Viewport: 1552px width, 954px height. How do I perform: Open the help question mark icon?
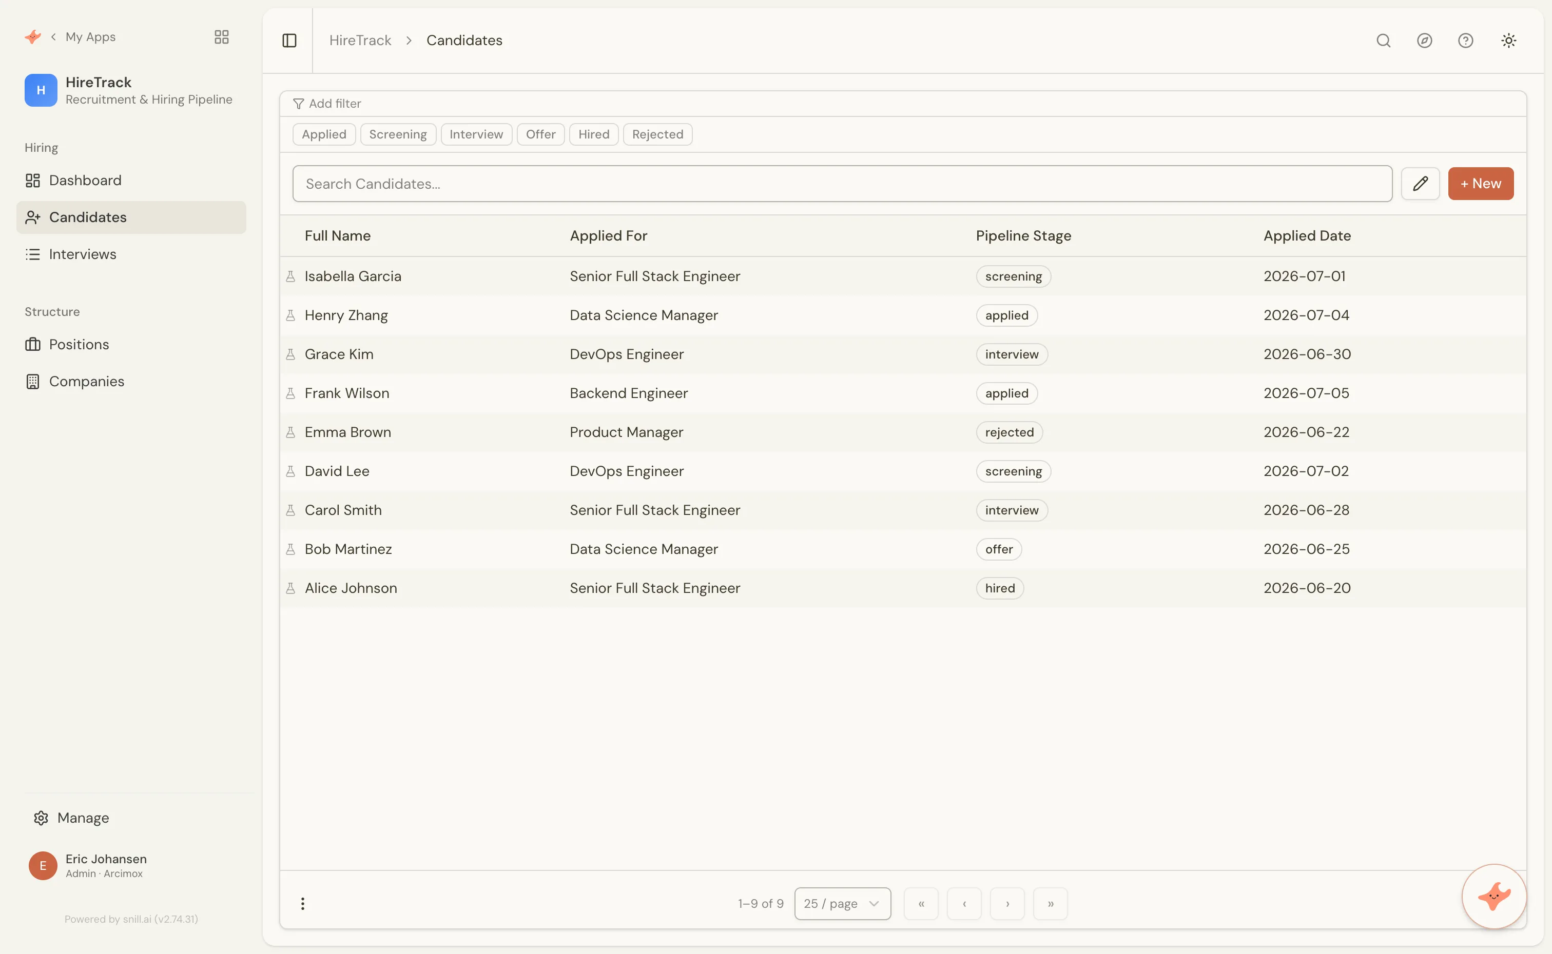click(x=1466, y=41)
